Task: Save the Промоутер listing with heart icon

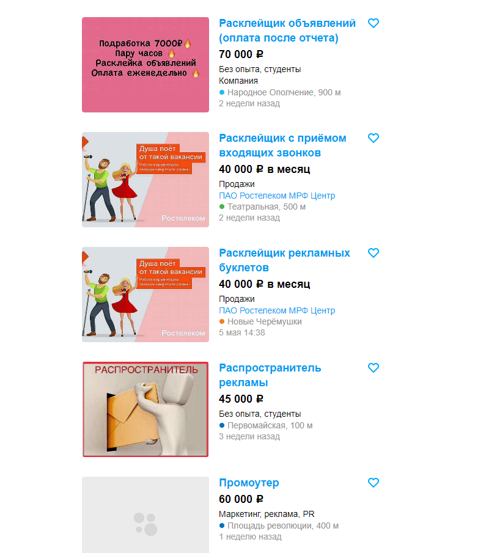Action: tap(374, 483)
